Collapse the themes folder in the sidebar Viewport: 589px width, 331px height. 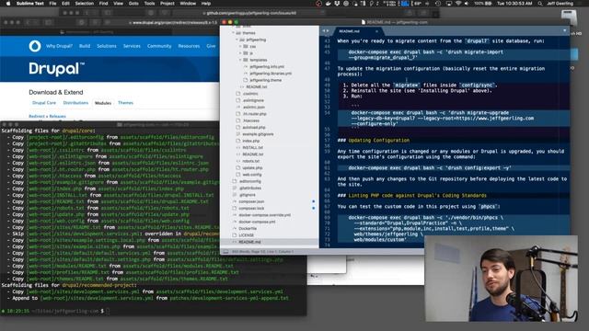pyautogui.click(x=233, y=33)
